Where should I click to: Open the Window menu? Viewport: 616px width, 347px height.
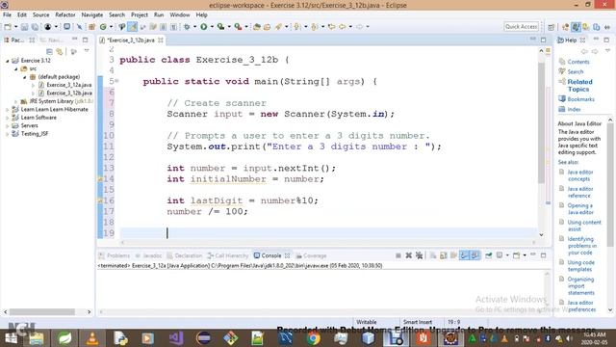180,15
